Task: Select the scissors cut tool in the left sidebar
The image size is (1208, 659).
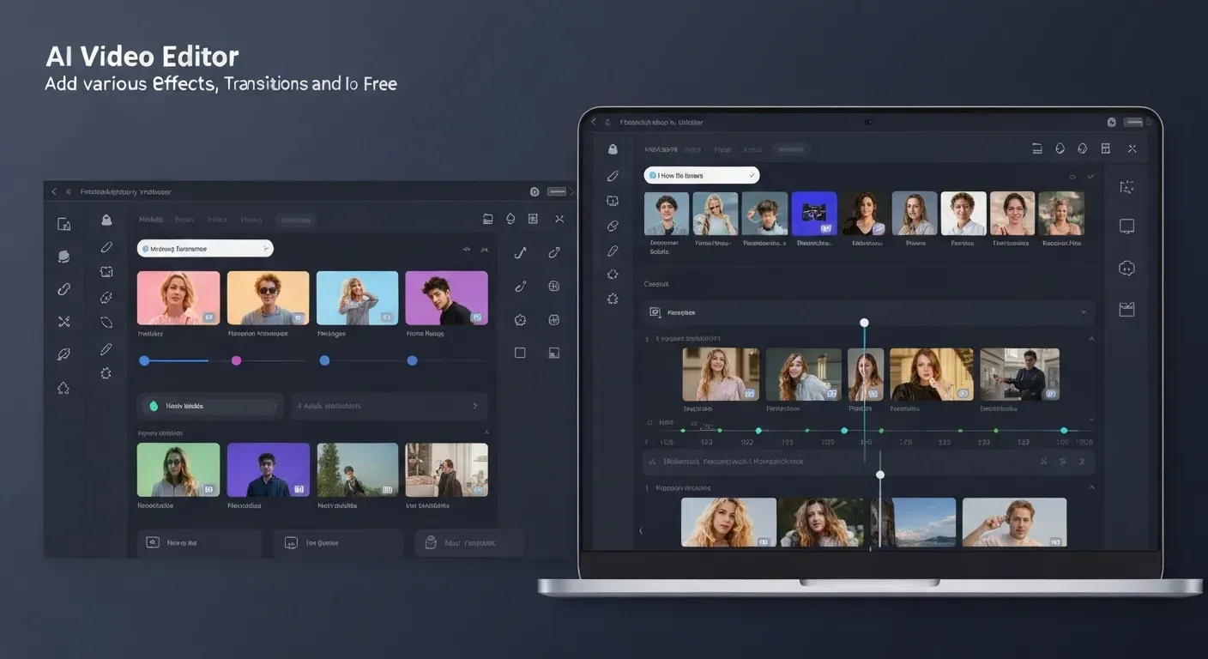Action: click(x=64, y=321)
